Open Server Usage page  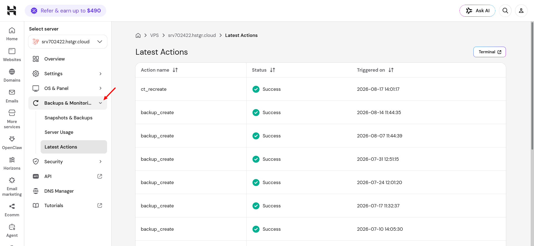coord(74,132)
